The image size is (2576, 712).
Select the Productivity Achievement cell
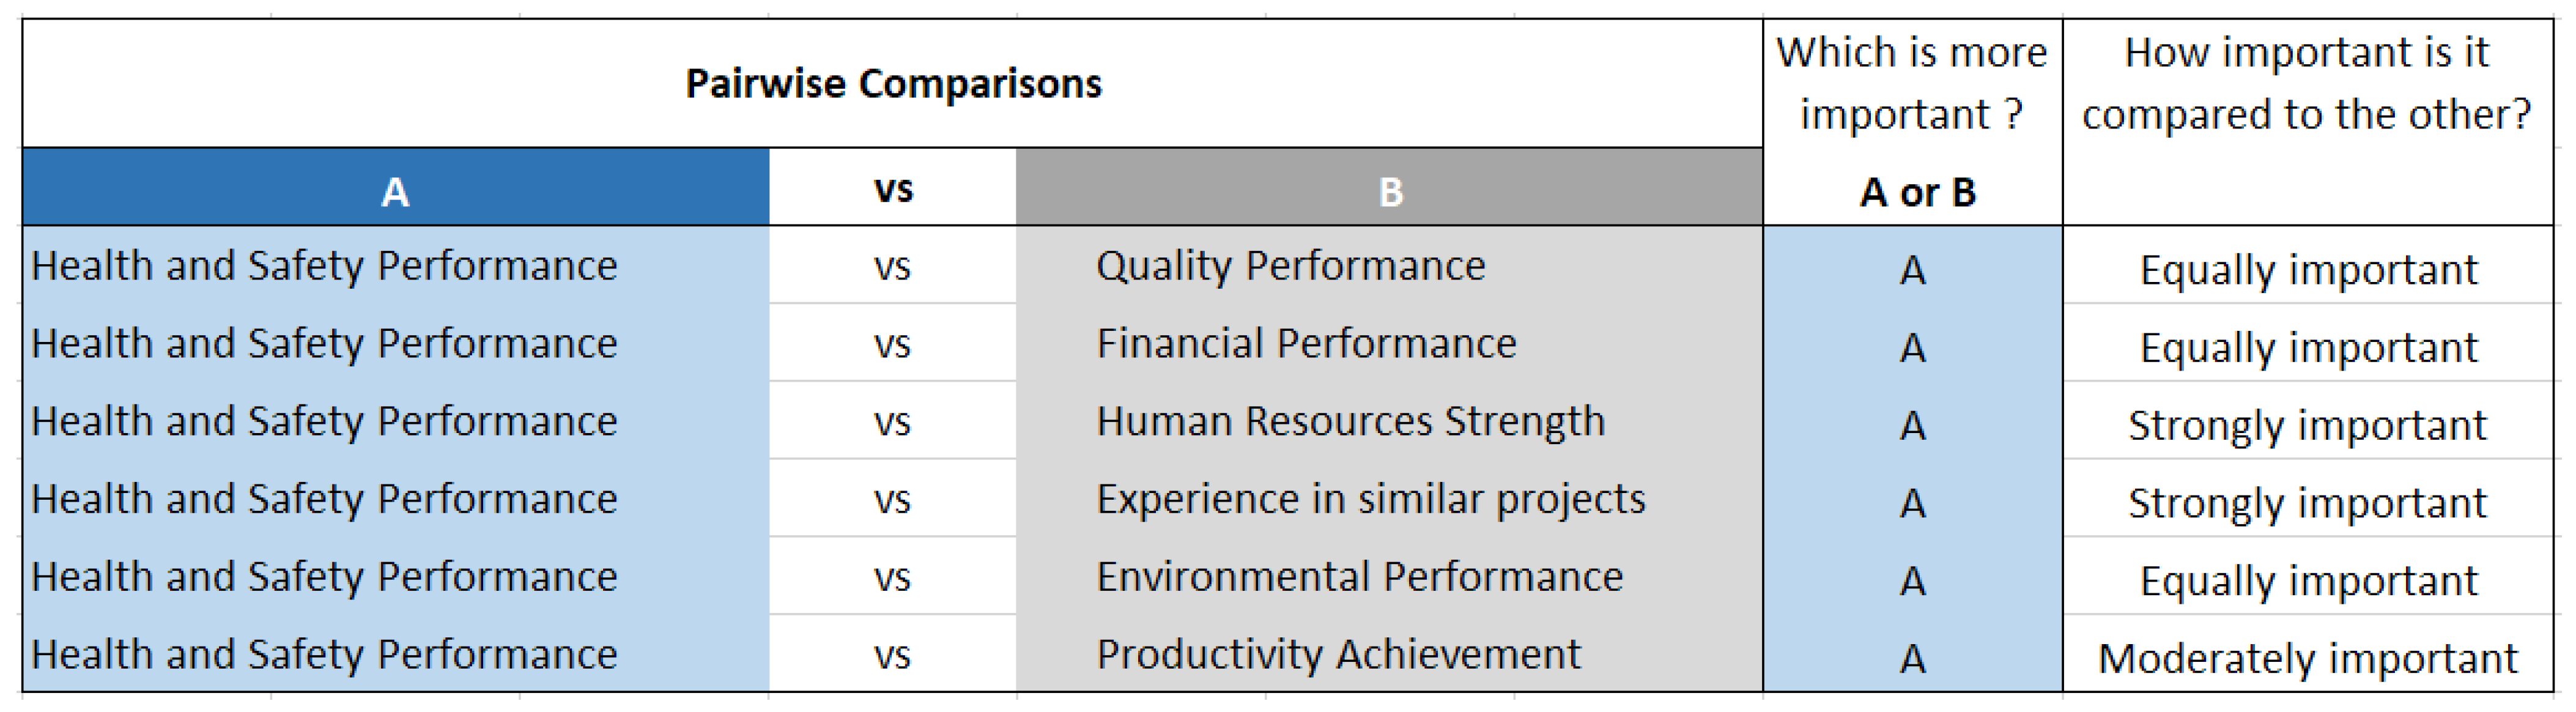[1389, 654]
